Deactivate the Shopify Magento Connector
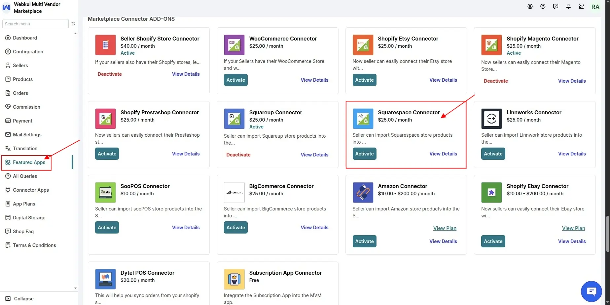The image size is (610, 305). point(496,81)
